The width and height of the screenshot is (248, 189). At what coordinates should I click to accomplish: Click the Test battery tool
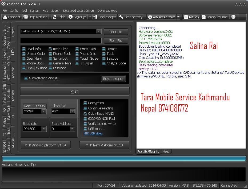[x=131, y=17]
